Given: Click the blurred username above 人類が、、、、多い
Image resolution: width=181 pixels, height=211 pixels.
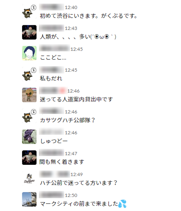Looking at the screenshot, I should [52, 28].
